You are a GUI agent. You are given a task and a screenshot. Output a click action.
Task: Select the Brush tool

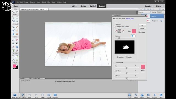point(13,40)
